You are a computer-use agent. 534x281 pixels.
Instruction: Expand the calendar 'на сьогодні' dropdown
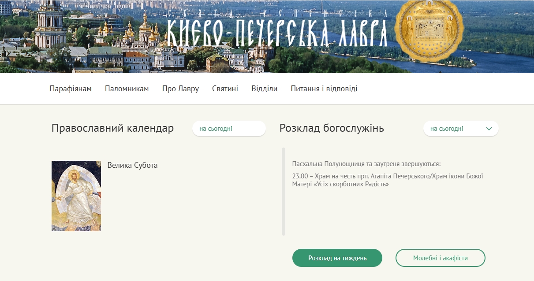[228, 129]
